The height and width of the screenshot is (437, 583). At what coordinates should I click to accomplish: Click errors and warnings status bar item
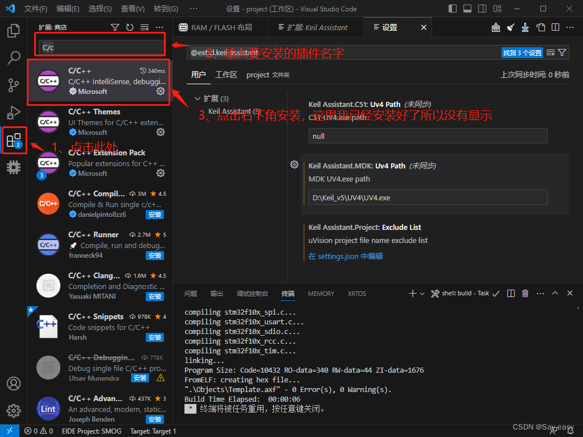[39, 431]
